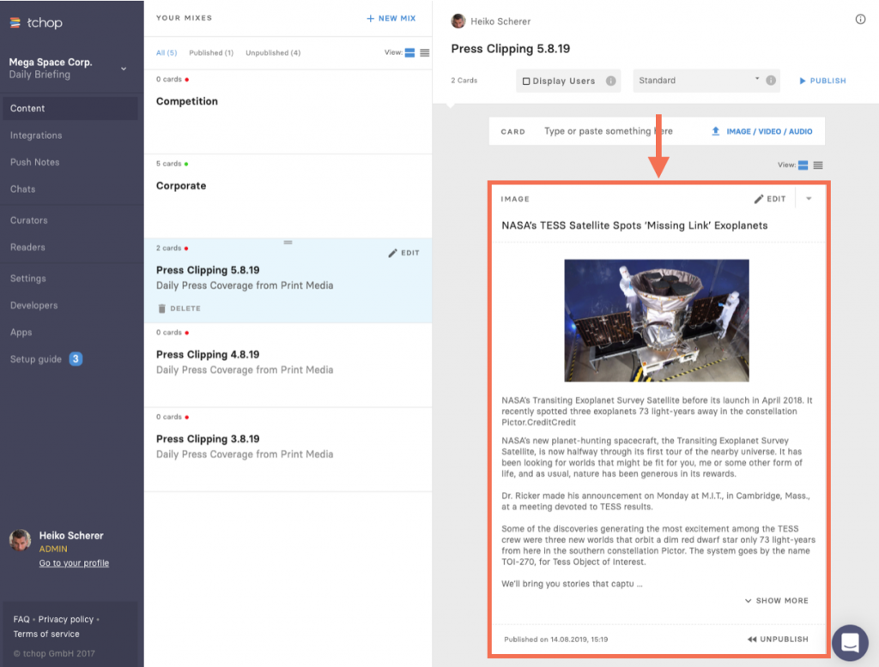Expand the card with Show More

pos(776,601)
